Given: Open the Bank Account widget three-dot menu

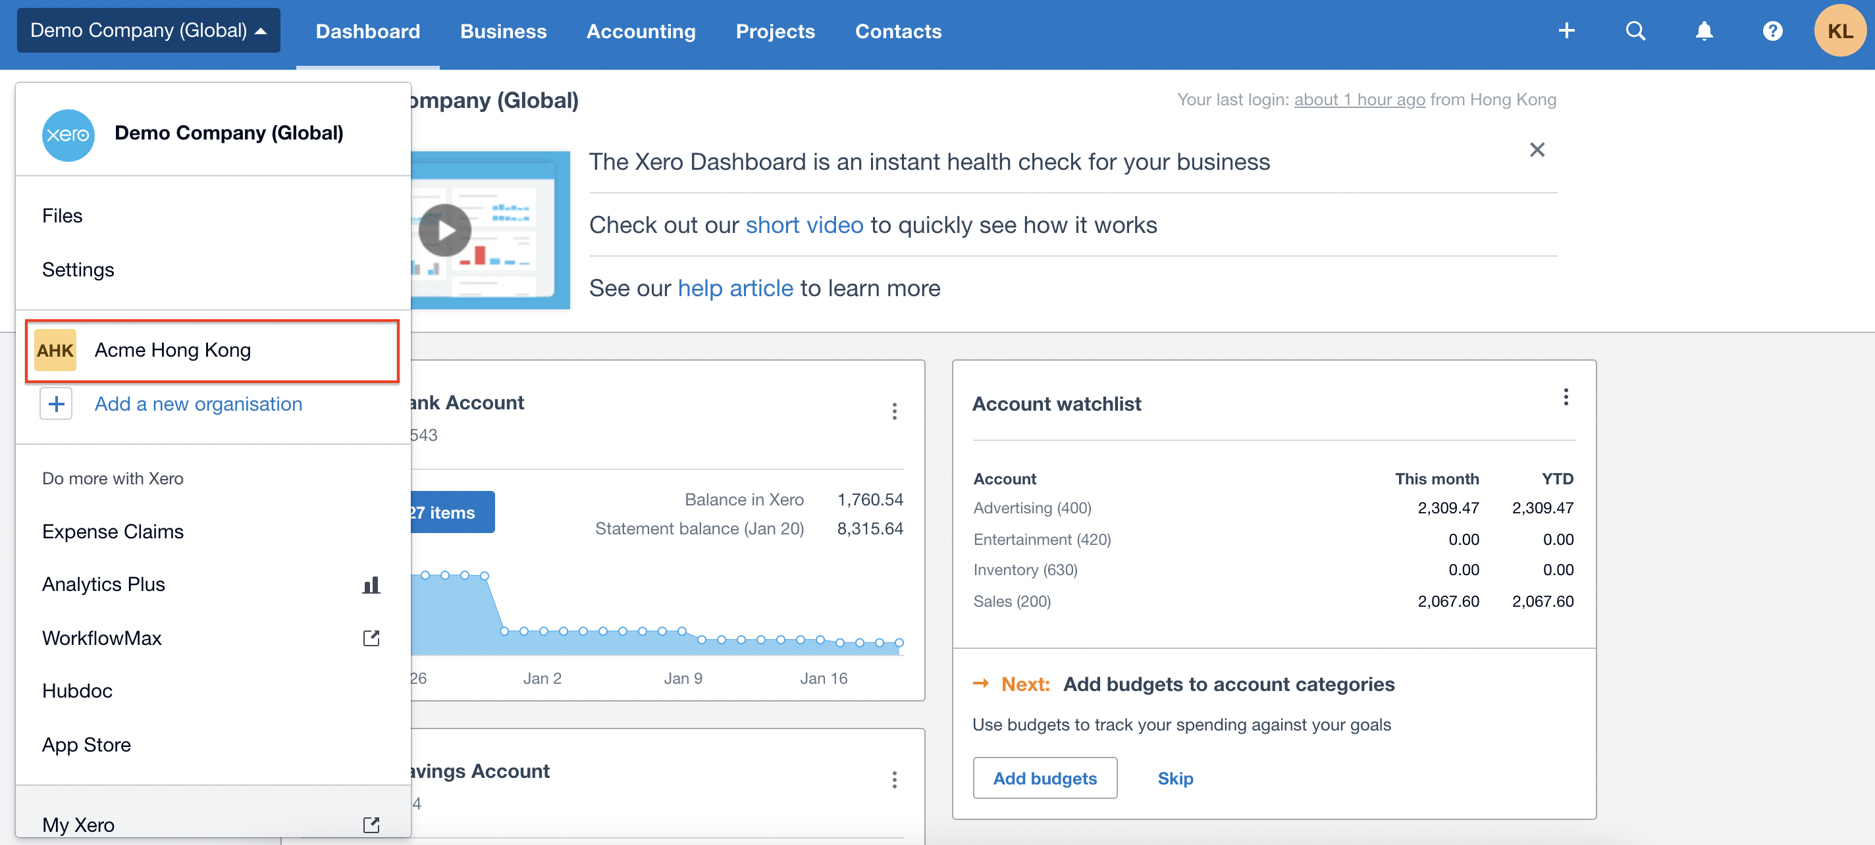Looking at the screenshot, I should [894, 411].
